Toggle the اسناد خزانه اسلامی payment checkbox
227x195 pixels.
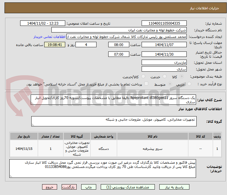146,84
